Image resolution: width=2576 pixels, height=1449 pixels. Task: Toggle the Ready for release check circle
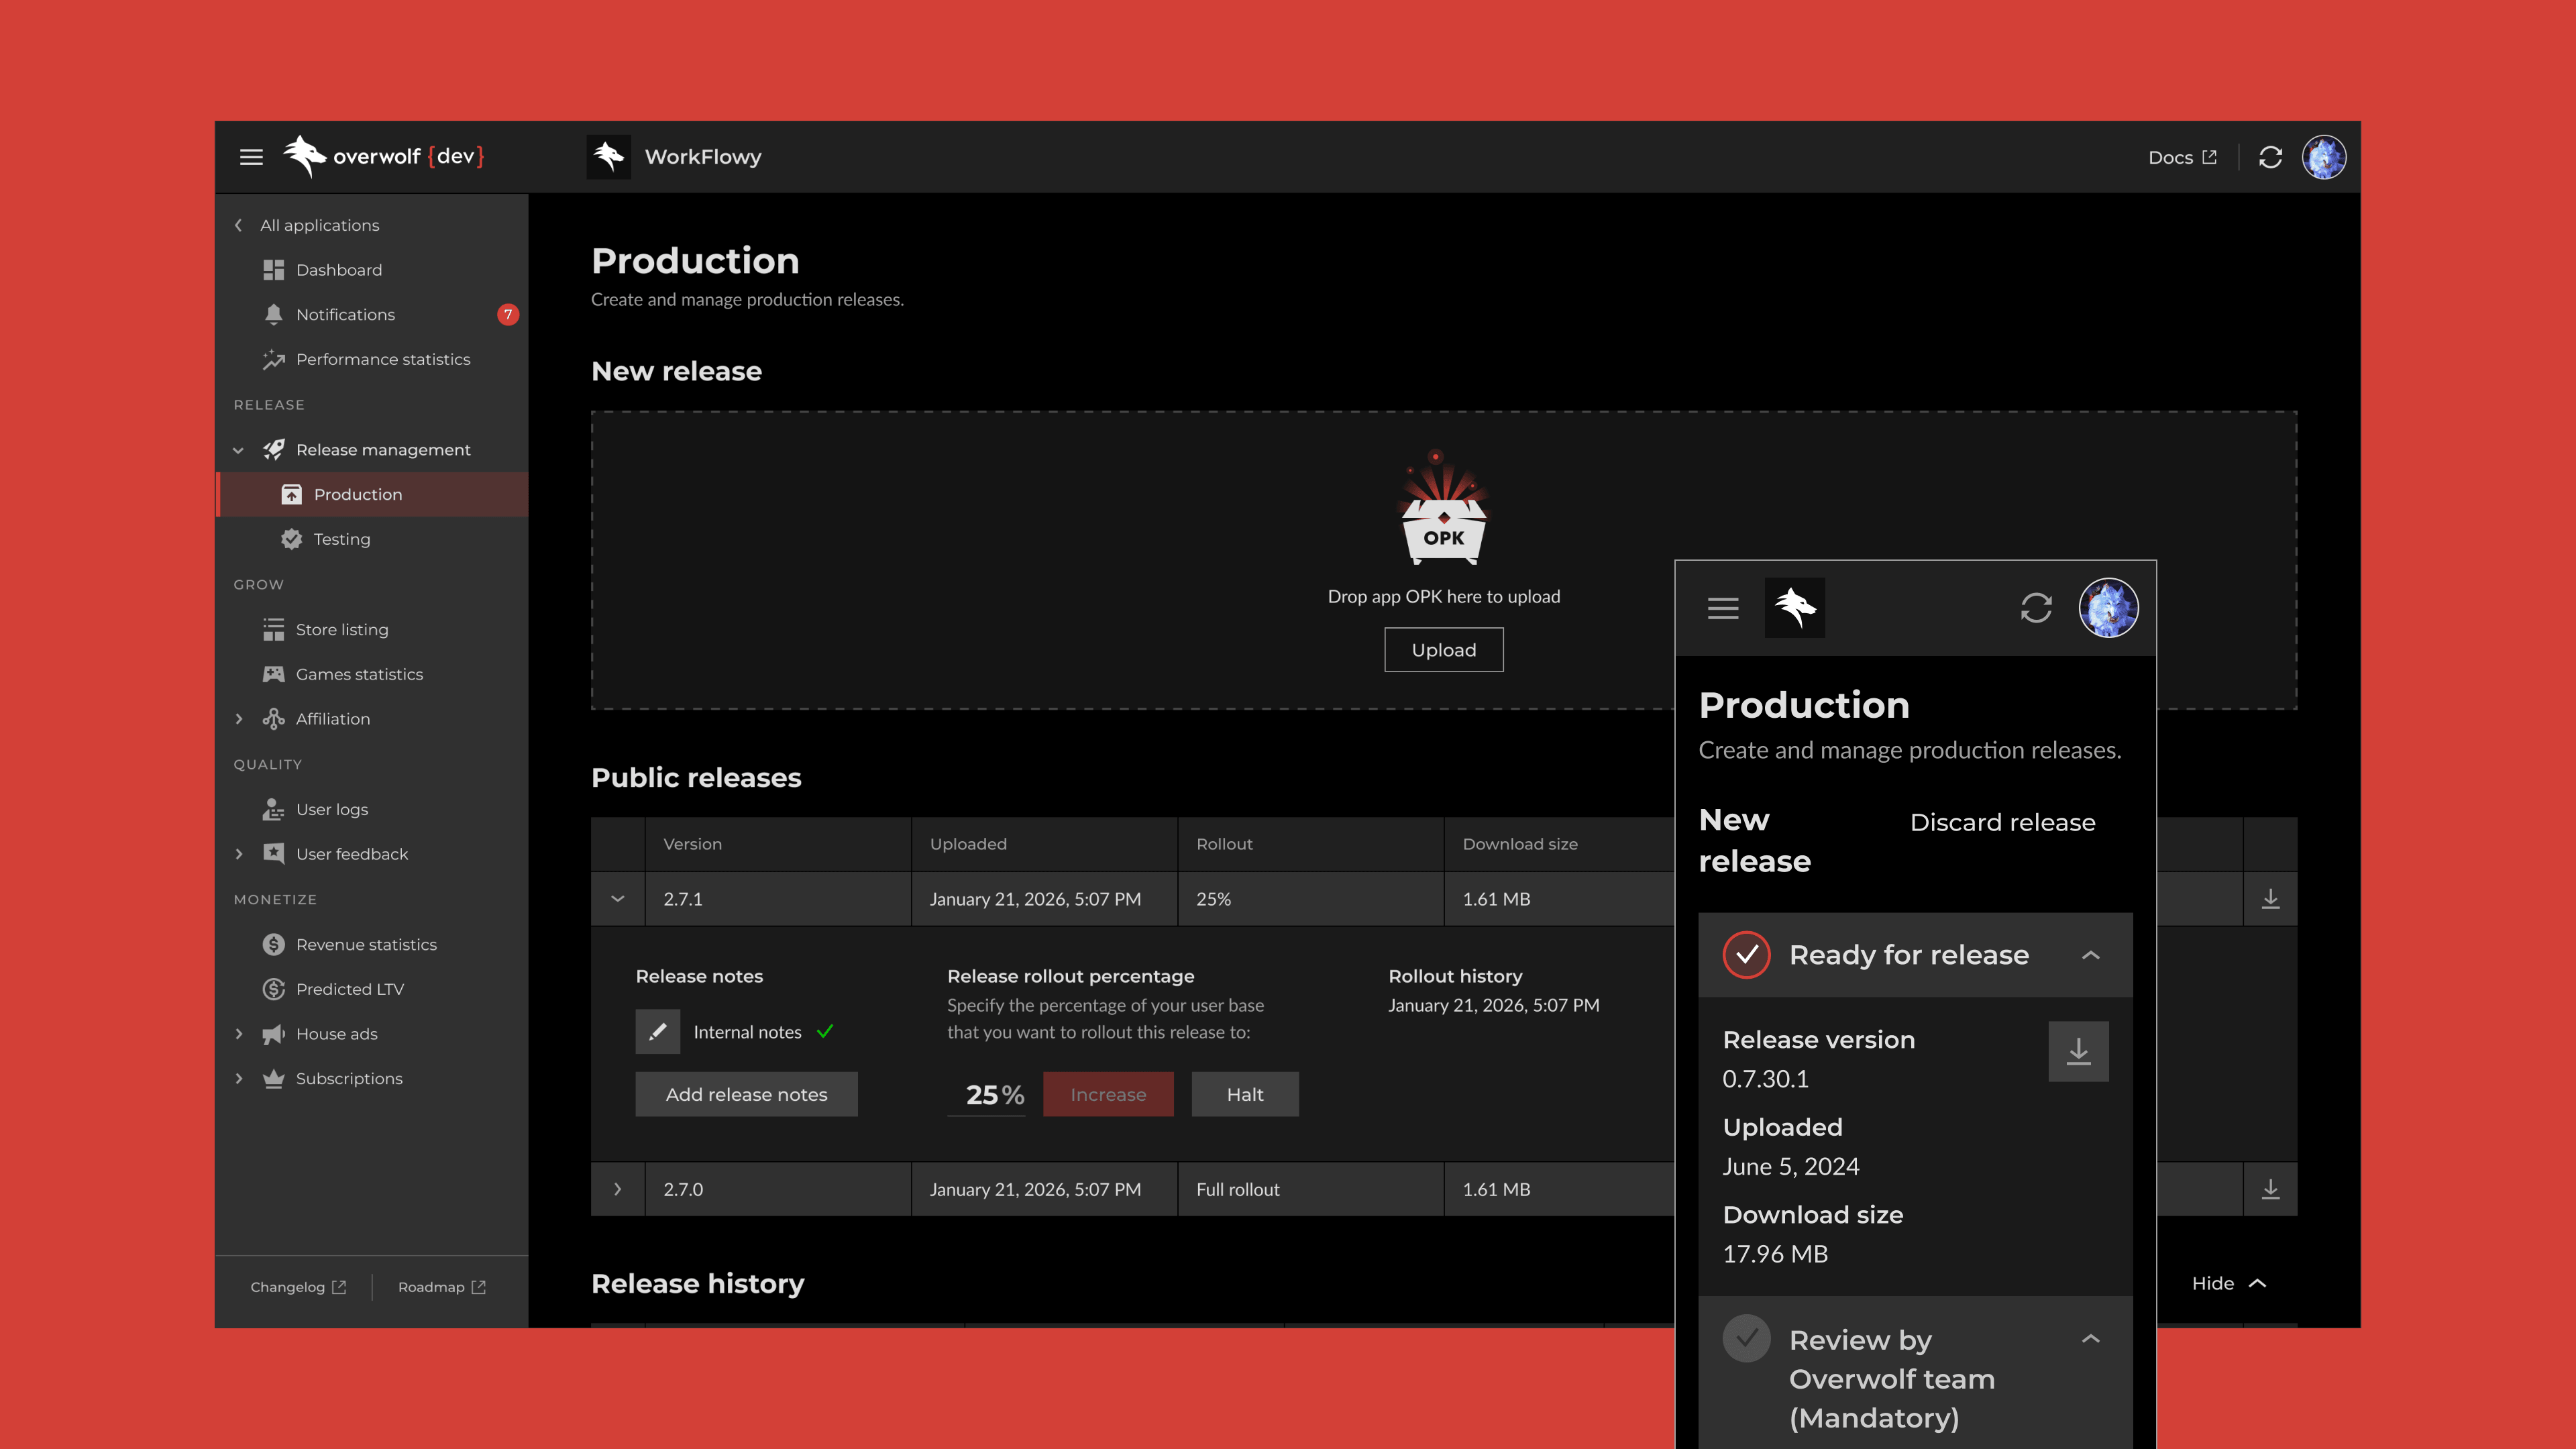(x=1746, y=955)
